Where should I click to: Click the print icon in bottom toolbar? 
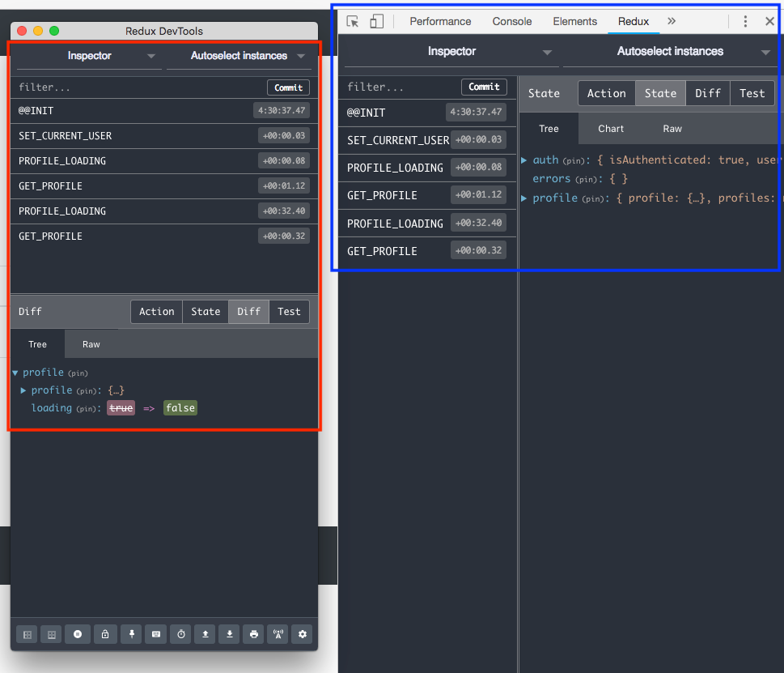pos(254,634)
